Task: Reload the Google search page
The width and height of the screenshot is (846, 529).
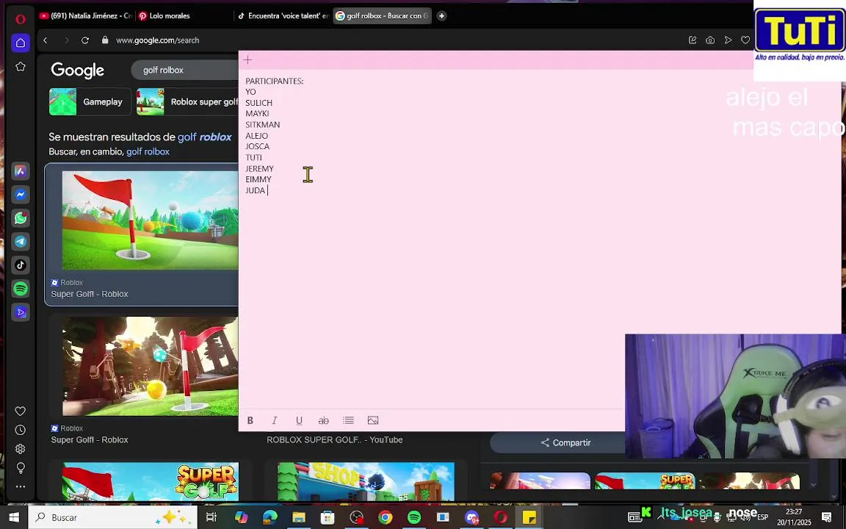Action: (x=85, y=40)
